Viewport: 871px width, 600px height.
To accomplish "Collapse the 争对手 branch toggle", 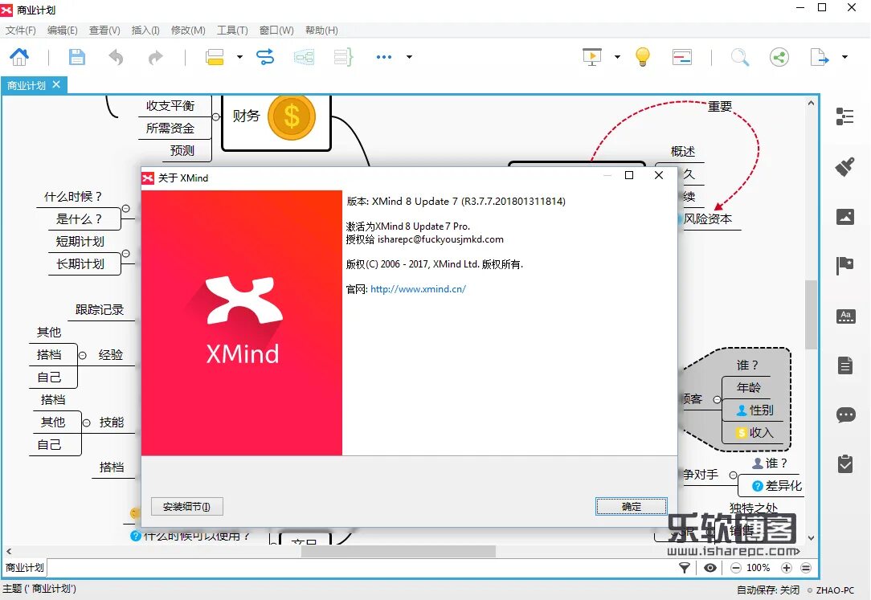I will [x=734, y=476].
